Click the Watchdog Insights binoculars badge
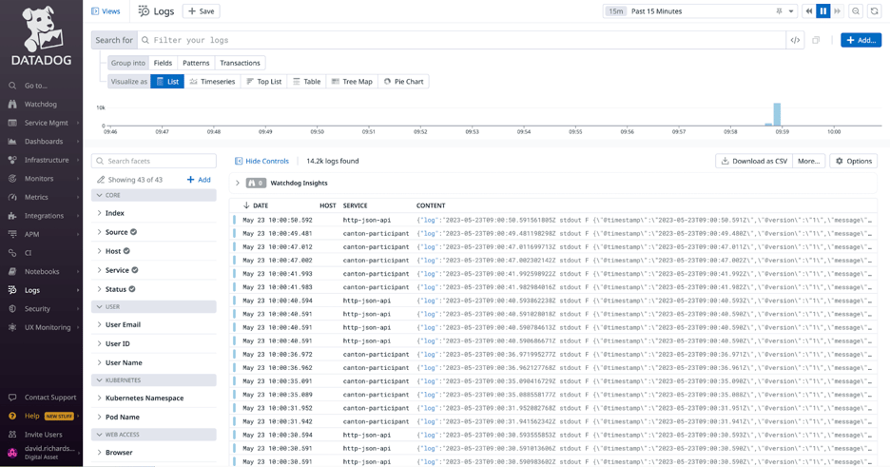The height and width of the screenshot is (467, 890). (256, 184)
